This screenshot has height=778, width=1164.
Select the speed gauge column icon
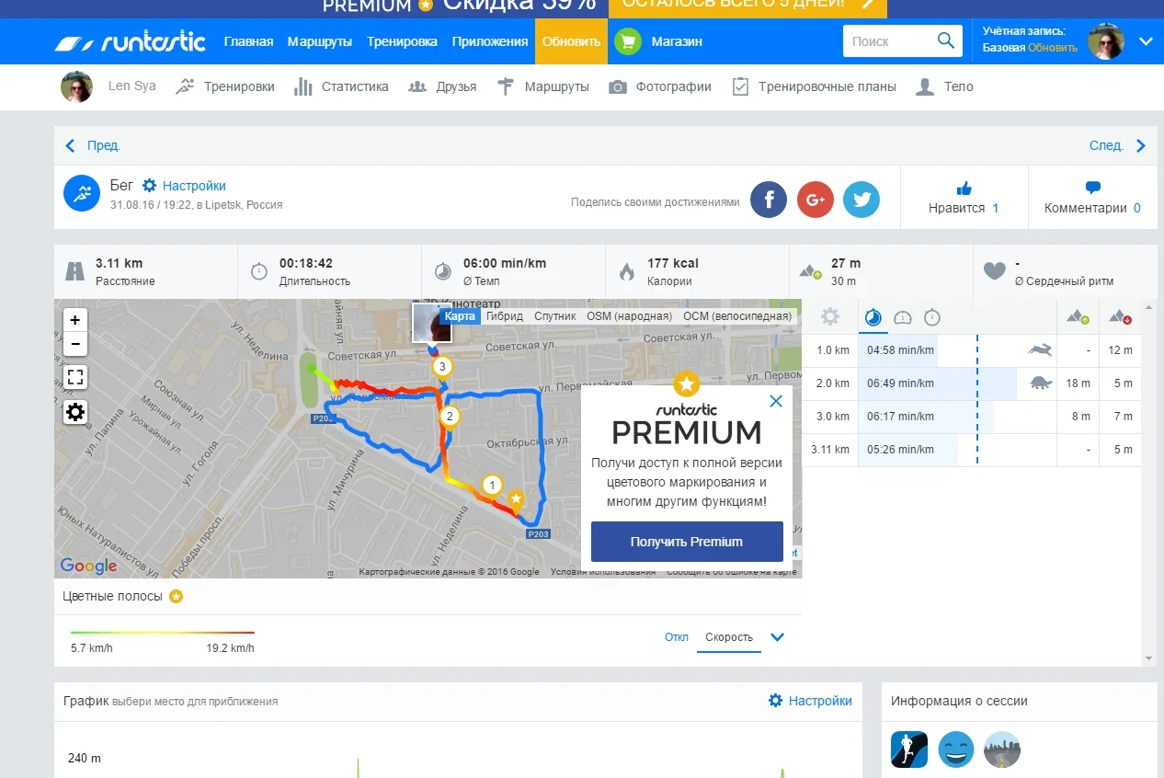tap(902, 318)
